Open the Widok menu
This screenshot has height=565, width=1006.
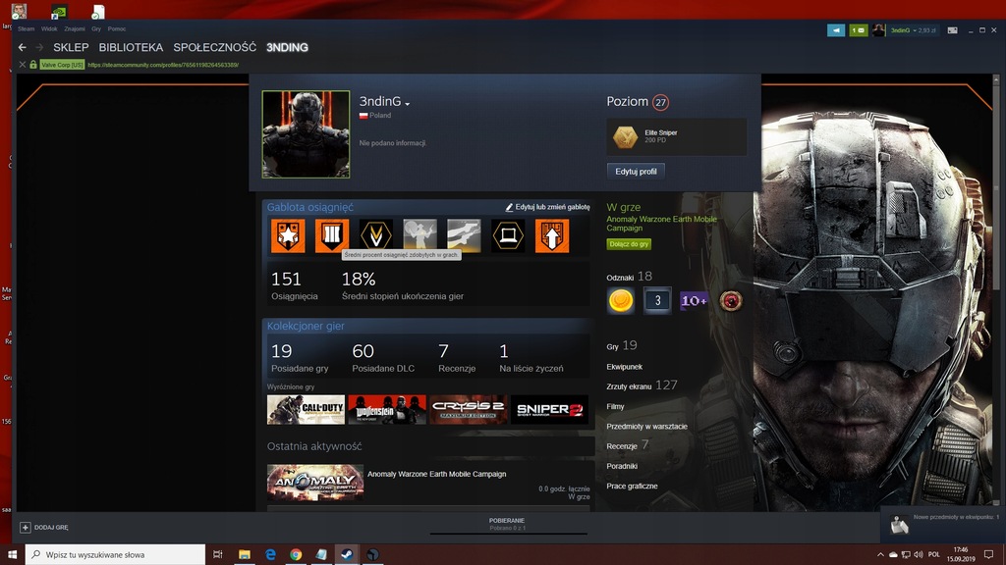(49, 28)
